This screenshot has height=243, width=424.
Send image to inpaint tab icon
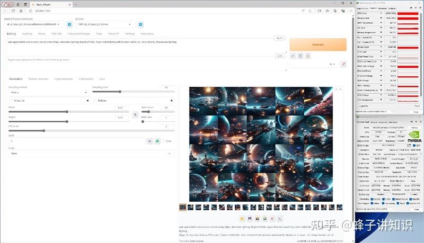point(272,219)
